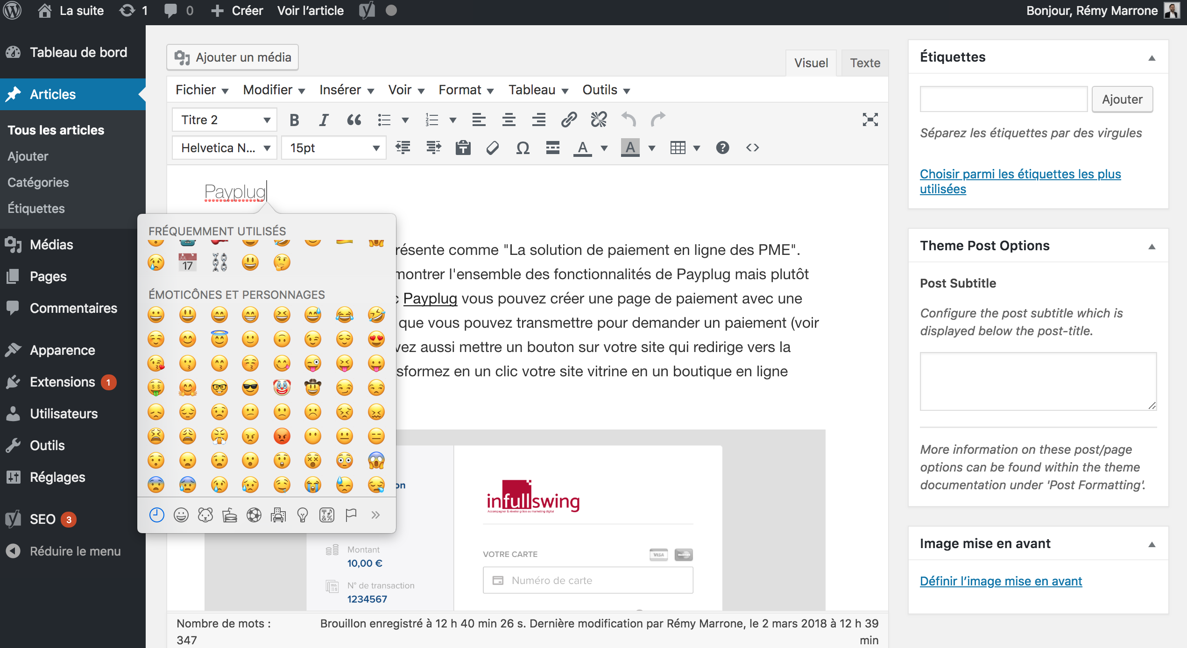
Task: Select the animals emoji category icon
Action: pyautogui.click(x=205, y=515)
